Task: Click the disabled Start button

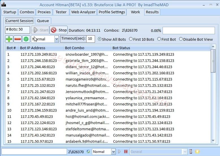Action: (40, 30)
